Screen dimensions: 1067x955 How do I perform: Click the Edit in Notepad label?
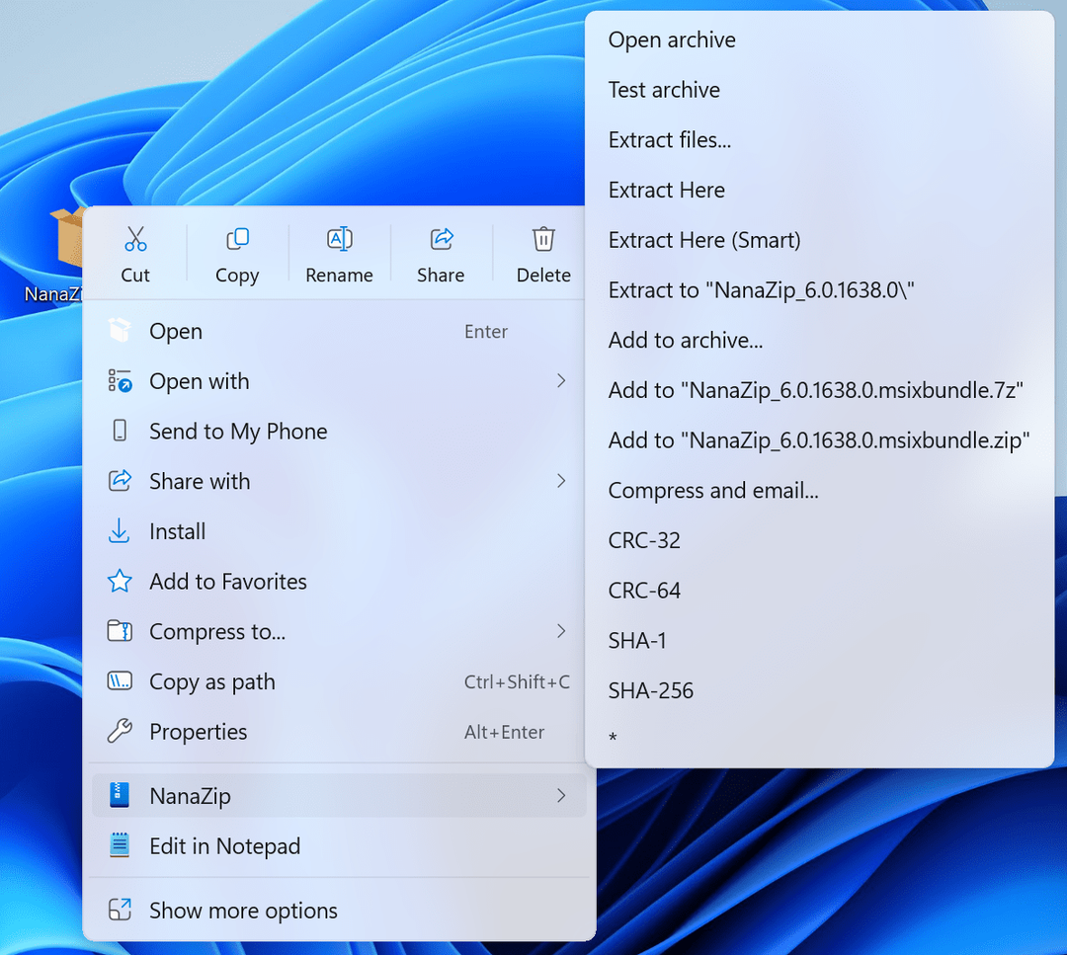click(x=224, y=846)
